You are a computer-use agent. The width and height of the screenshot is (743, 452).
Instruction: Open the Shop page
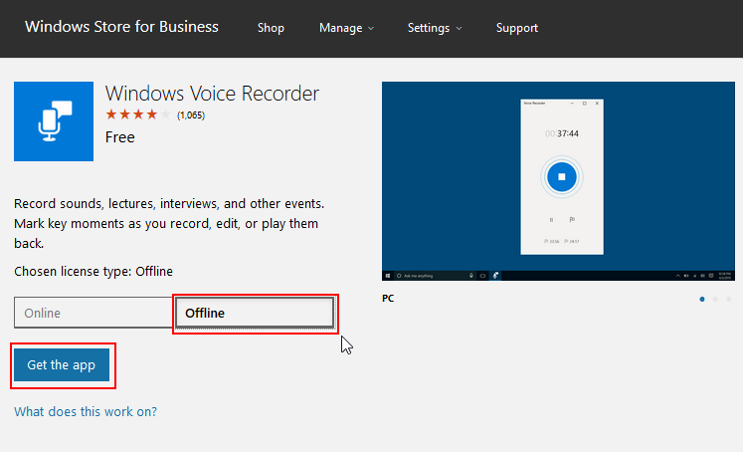[271, 28]
